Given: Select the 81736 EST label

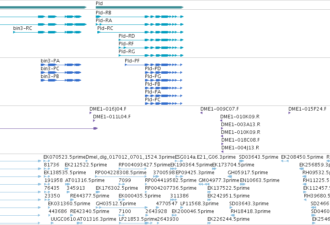Looking at the screenshot, I should pyautogui.click(x=52, y=165).
